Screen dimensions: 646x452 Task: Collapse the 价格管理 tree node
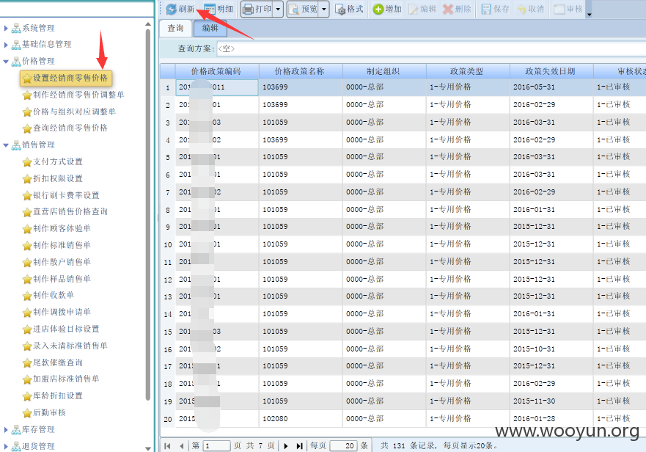[6, 62]
